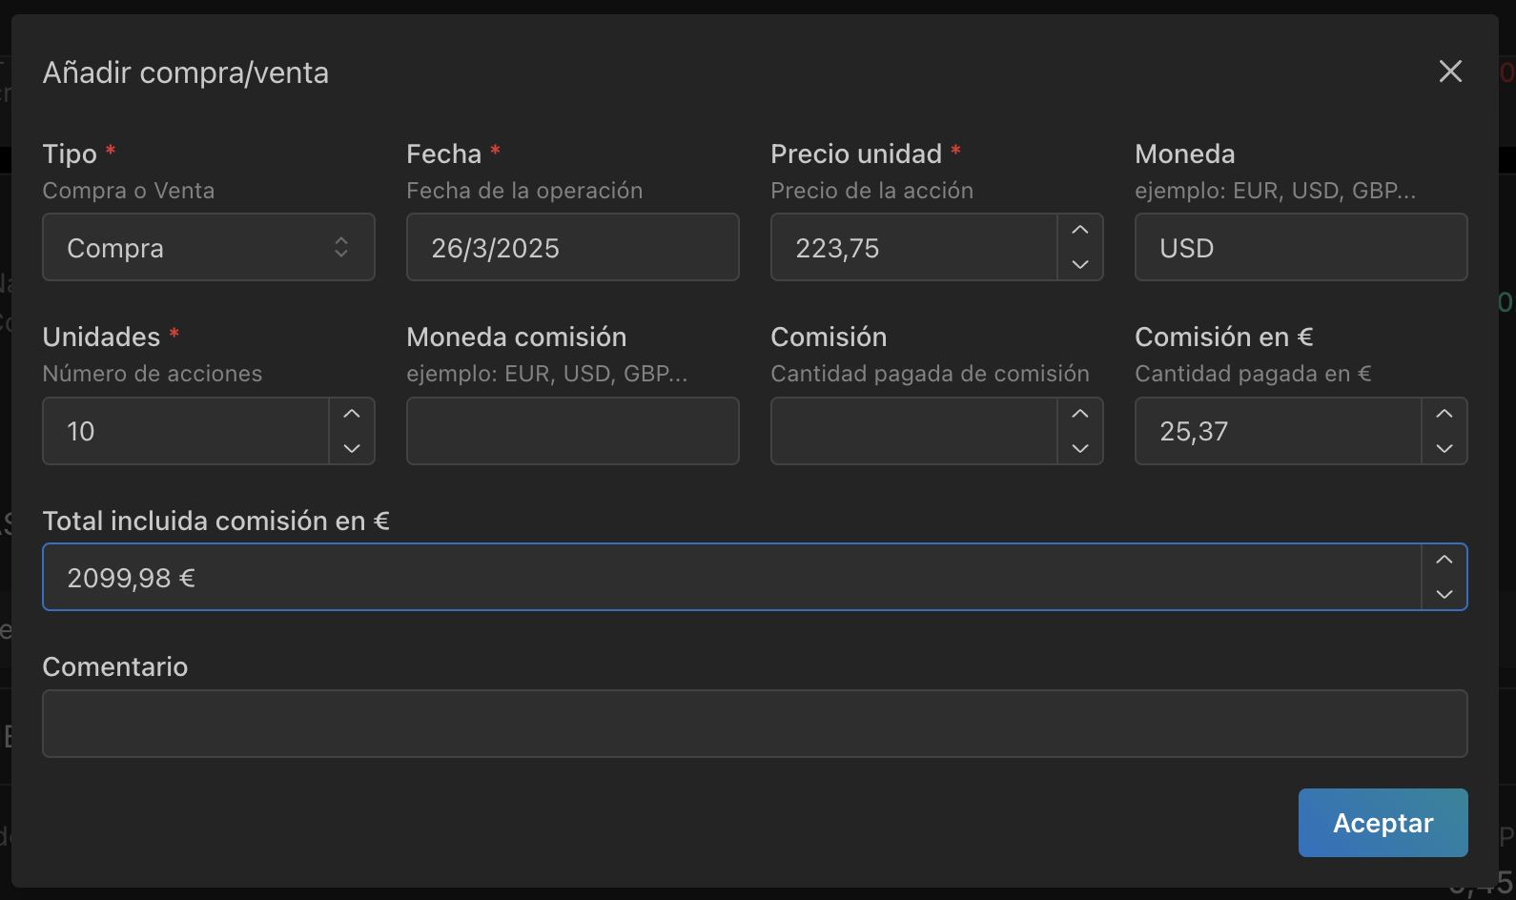Click the Comisión en € field
Viewport: 1516px width, 900px height.
point(1278,431)
